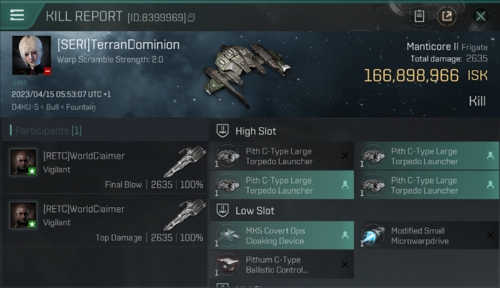Select the Modified Small Microwarpdrive item

tap(427, 236)
